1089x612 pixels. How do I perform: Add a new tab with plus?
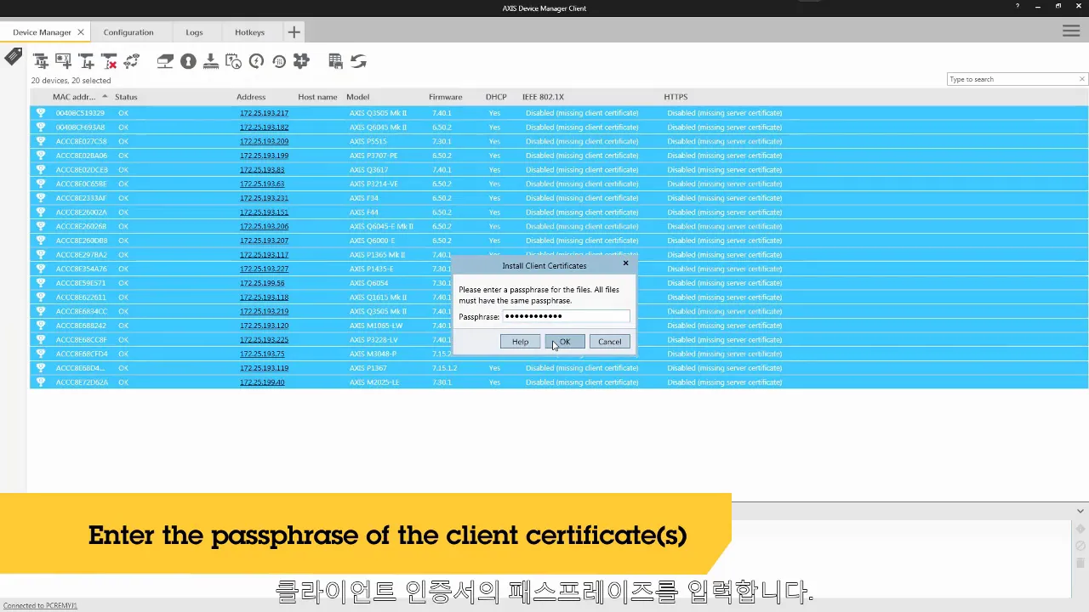(x=294, y=32)
